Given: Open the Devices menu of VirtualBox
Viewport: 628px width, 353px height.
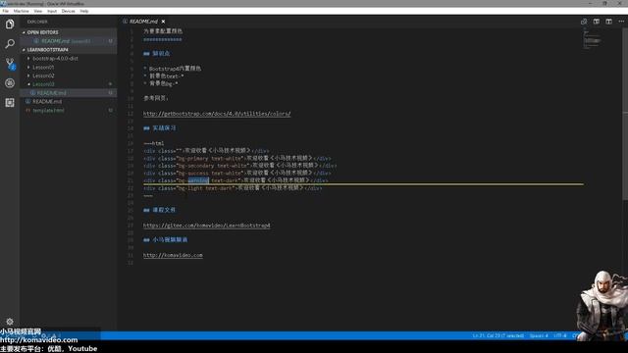Looking at the screenshot, I should (69, 11).
